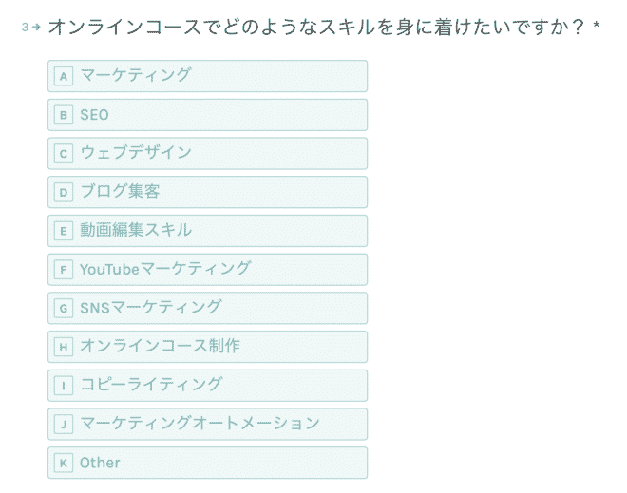627x493 pixels.
Task: Click the question 3 arrow indicator
Action: 36,28
